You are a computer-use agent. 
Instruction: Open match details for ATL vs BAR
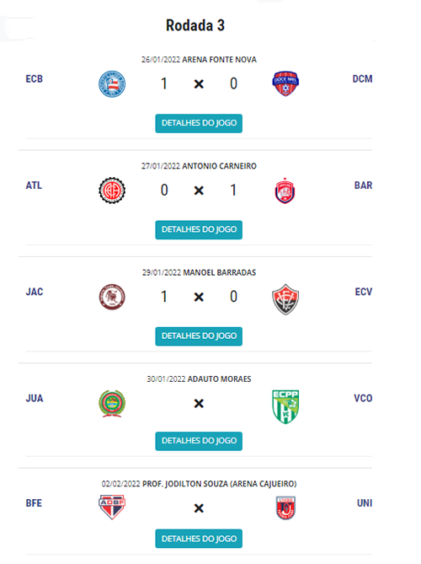199,230
